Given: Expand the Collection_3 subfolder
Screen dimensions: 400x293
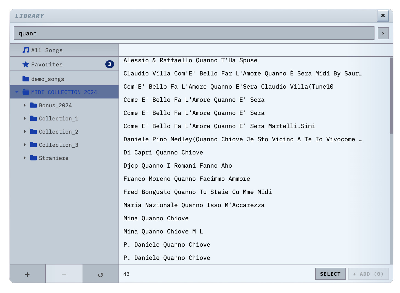Looking at the screenshot, I should click(x=25, y=145).
